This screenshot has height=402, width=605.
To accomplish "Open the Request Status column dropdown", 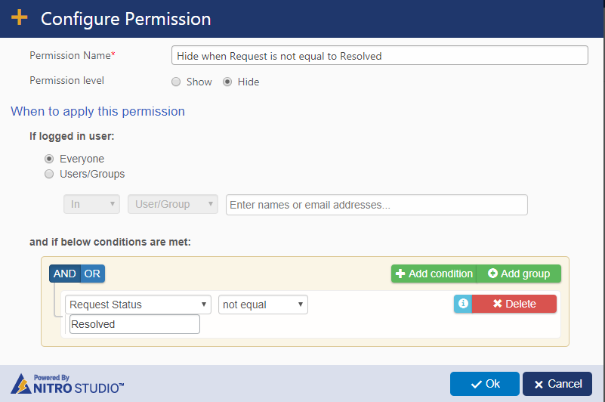I will [x=138, y=305].
